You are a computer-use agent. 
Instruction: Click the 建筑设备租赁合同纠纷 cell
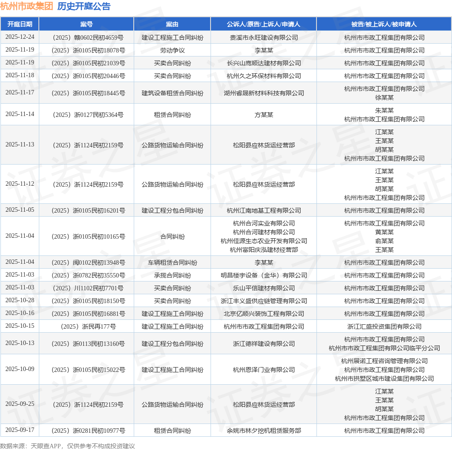pyautogui.click(x=173, y=93)
